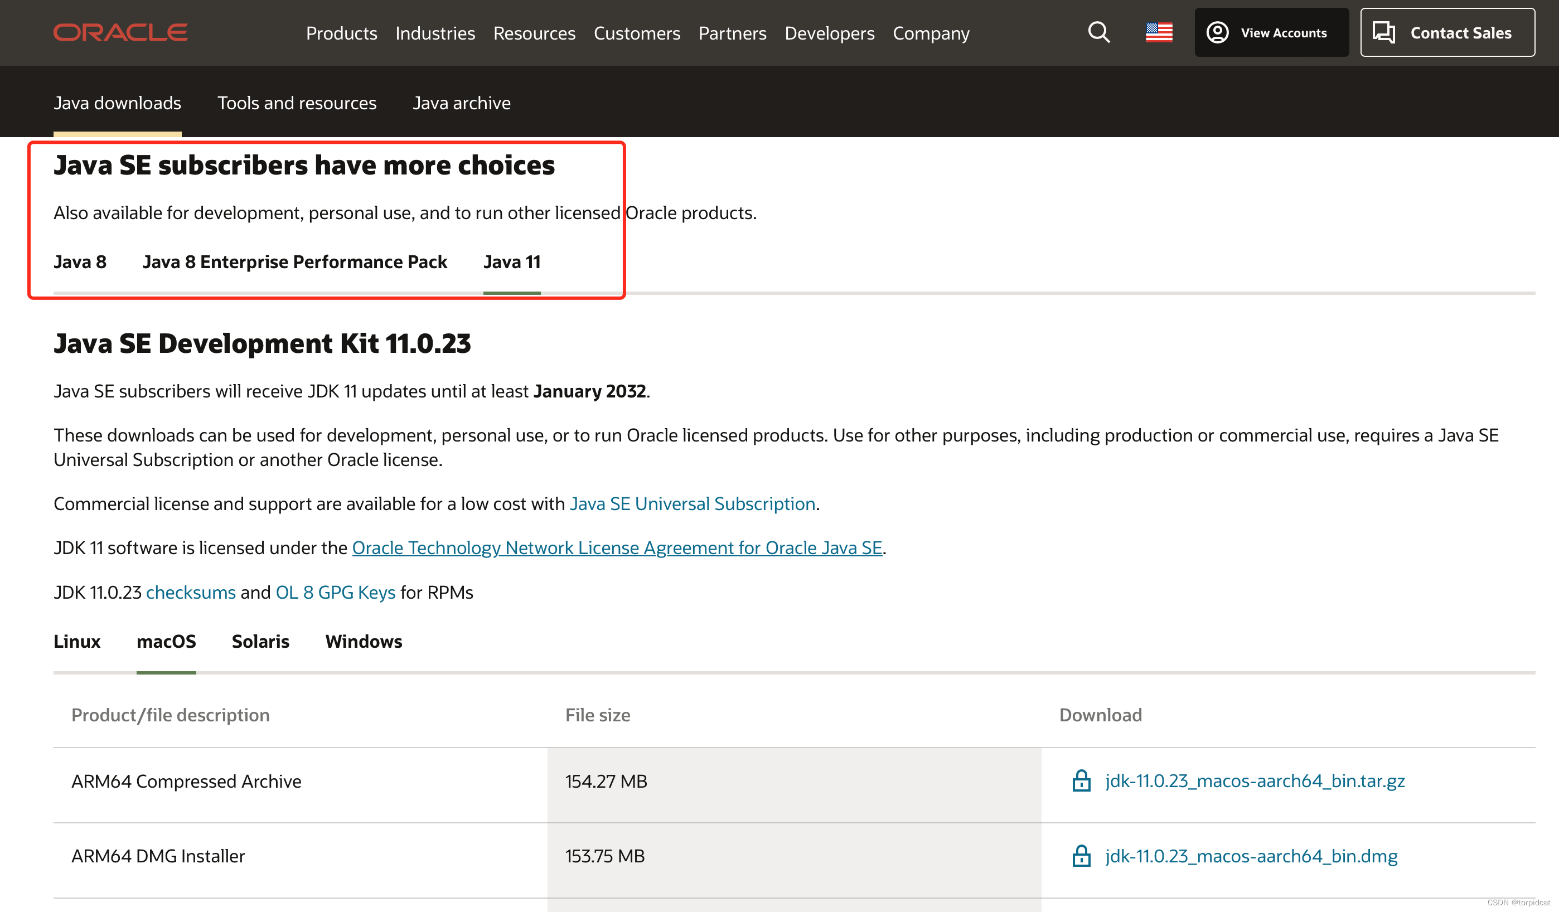Open the Developers menu
This screenshot has width=1559, height=912.
pyautogui.click(x=830, y=33)
